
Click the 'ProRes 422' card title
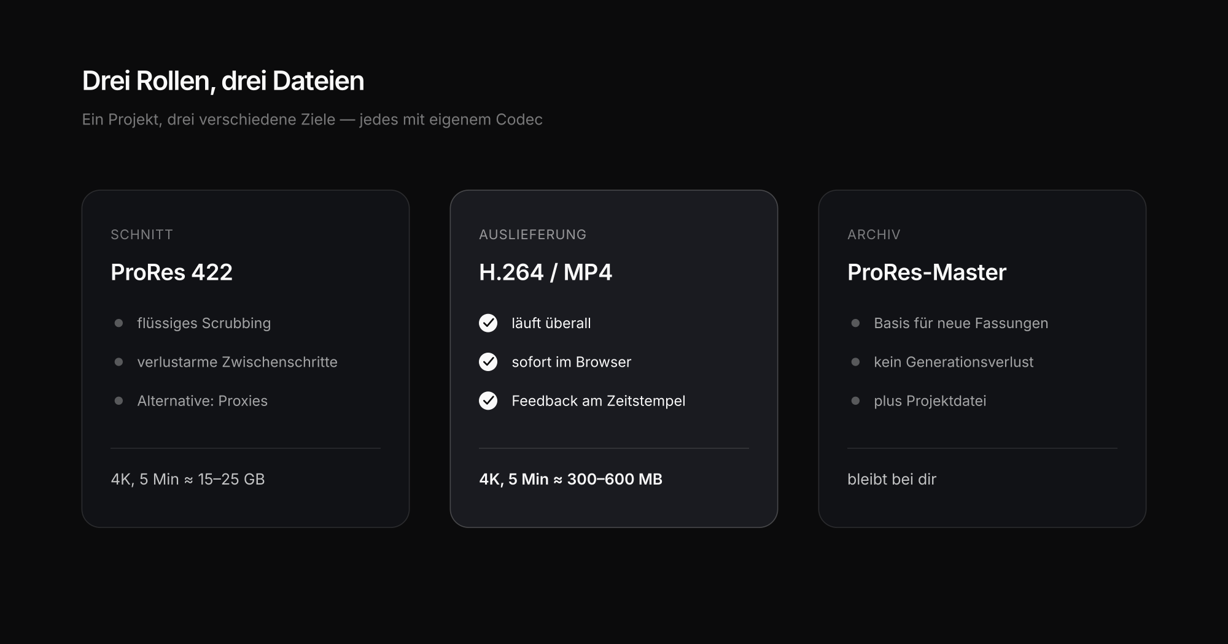[172, 272]
